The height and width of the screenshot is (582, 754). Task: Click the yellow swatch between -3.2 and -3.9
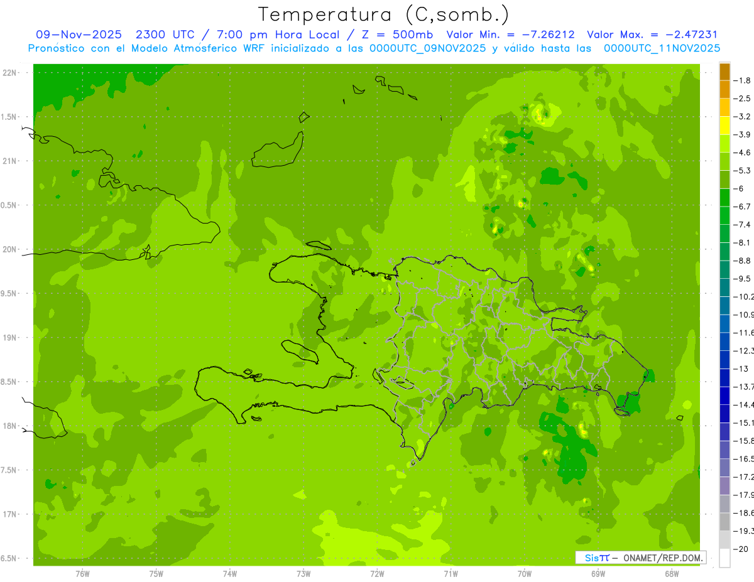click(724, 126)
